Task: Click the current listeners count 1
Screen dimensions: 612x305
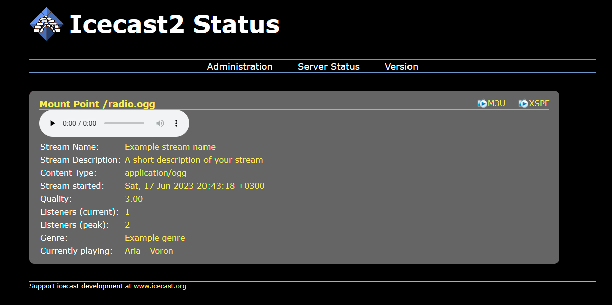Action: coord(127,212)
